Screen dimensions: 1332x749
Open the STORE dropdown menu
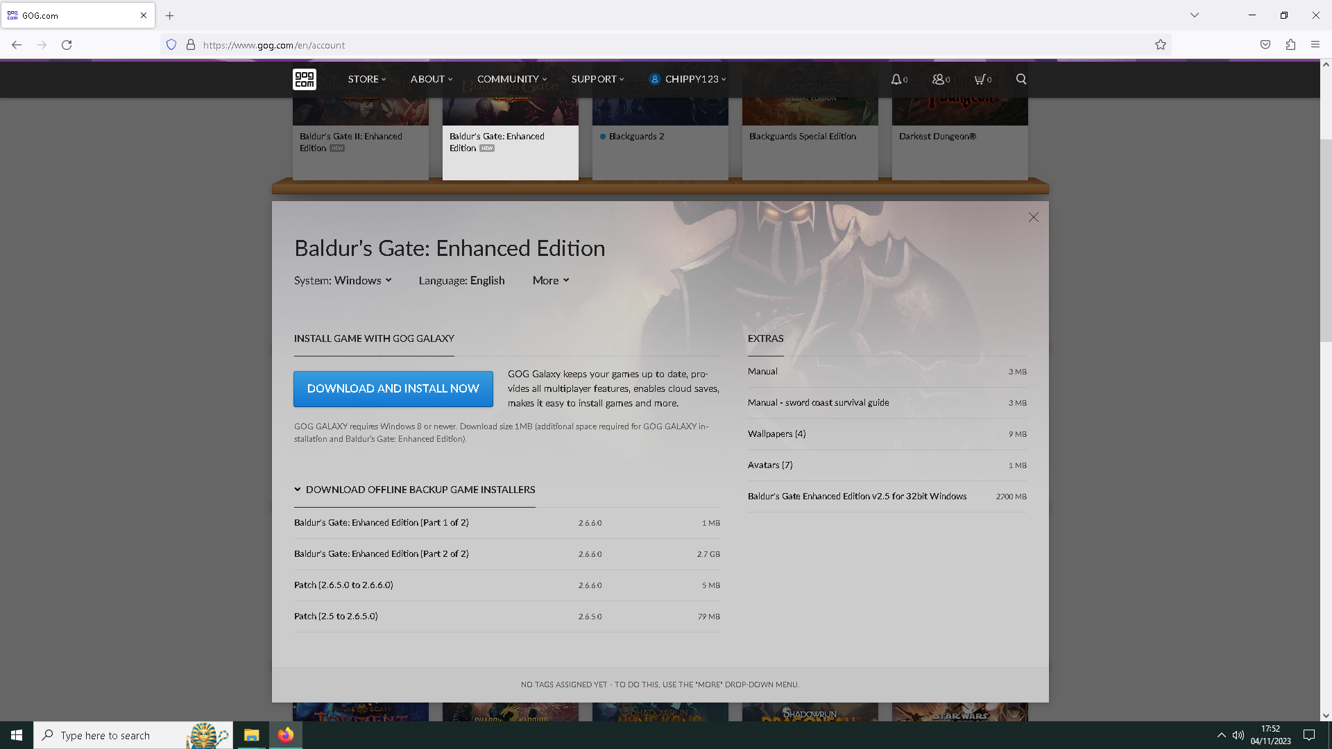[367, 79]
